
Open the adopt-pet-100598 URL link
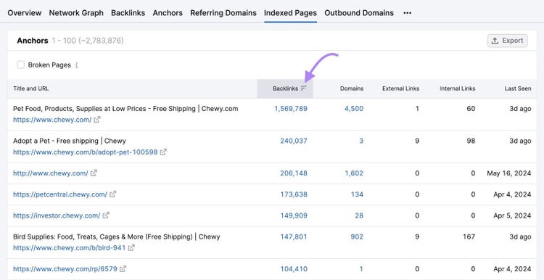tap(86, 152)
